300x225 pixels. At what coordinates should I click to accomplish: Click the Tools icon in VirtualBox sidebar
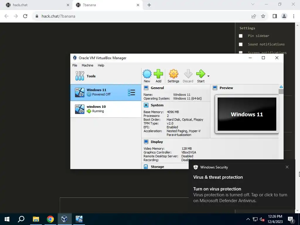(x=80, y=76)
